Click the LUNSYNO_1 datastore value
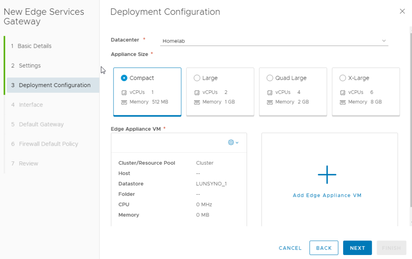Image resolution: width=412 pixels, height=259 pixels. click(x=211, y=184)
